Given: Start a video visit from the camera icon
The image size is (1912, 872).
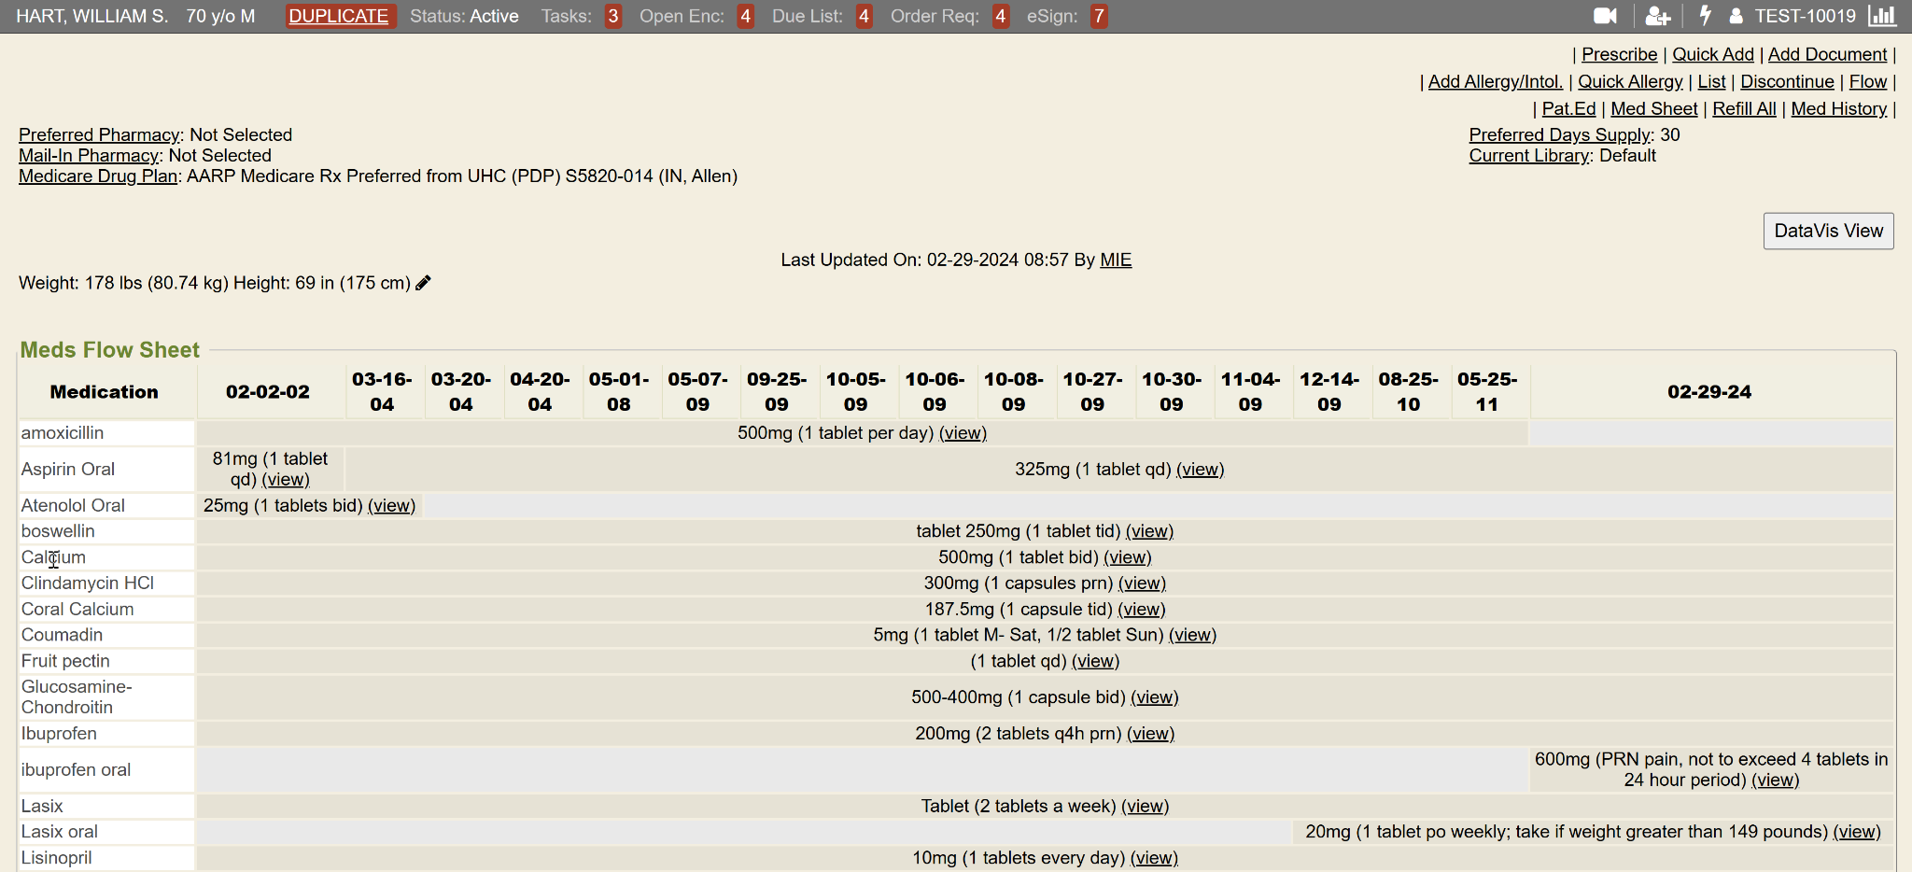Looking at the screenshot, I should (1604, 16).
